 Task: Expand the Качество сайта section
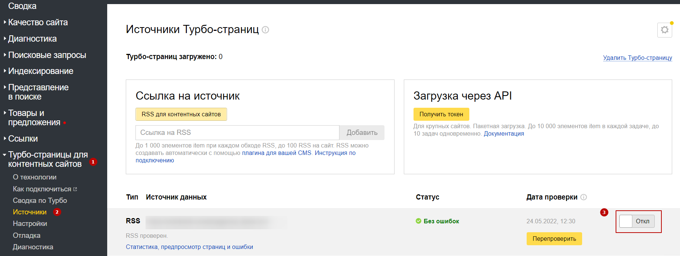[x=38, y=22]
